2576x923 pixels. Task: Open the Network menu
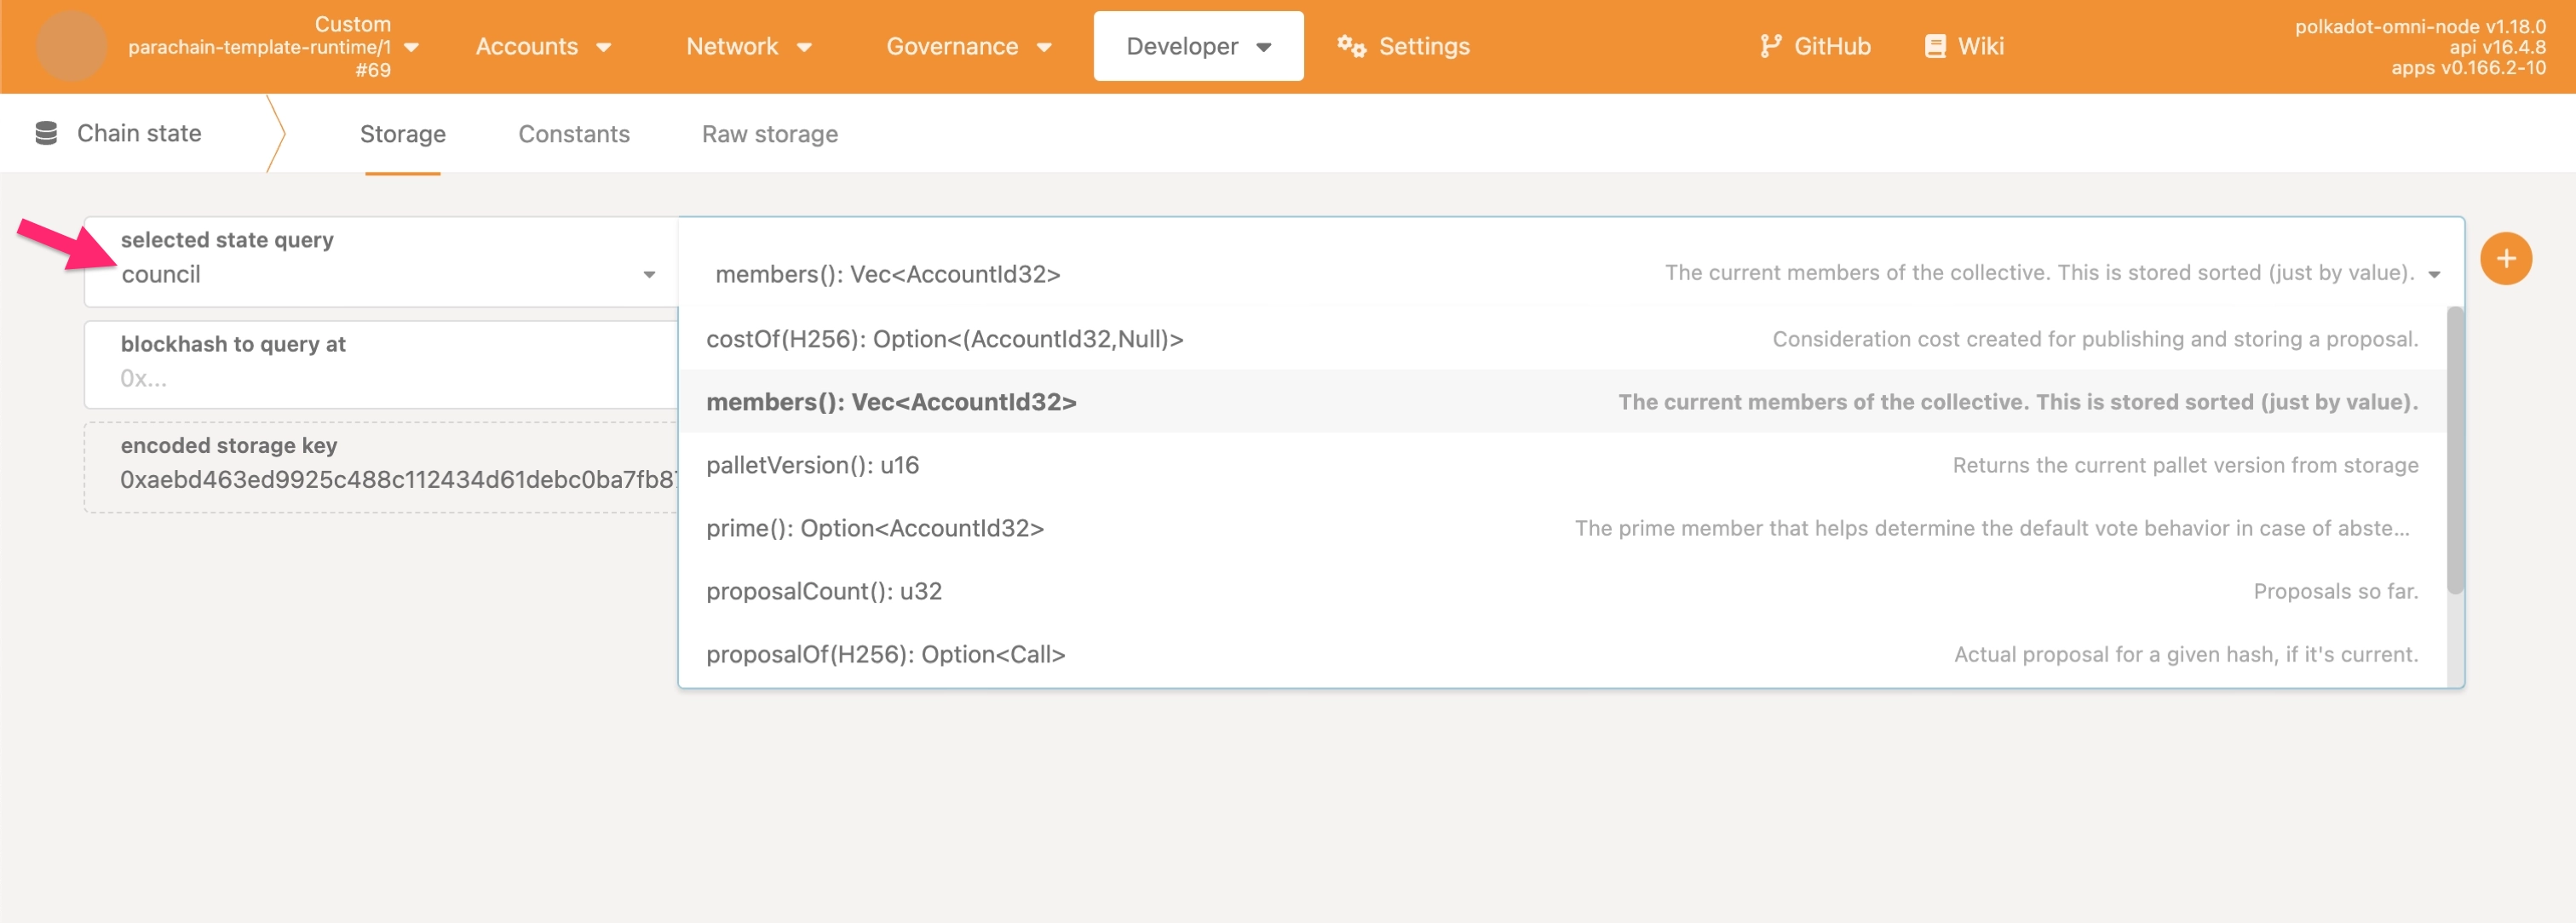tap(748, 46)
